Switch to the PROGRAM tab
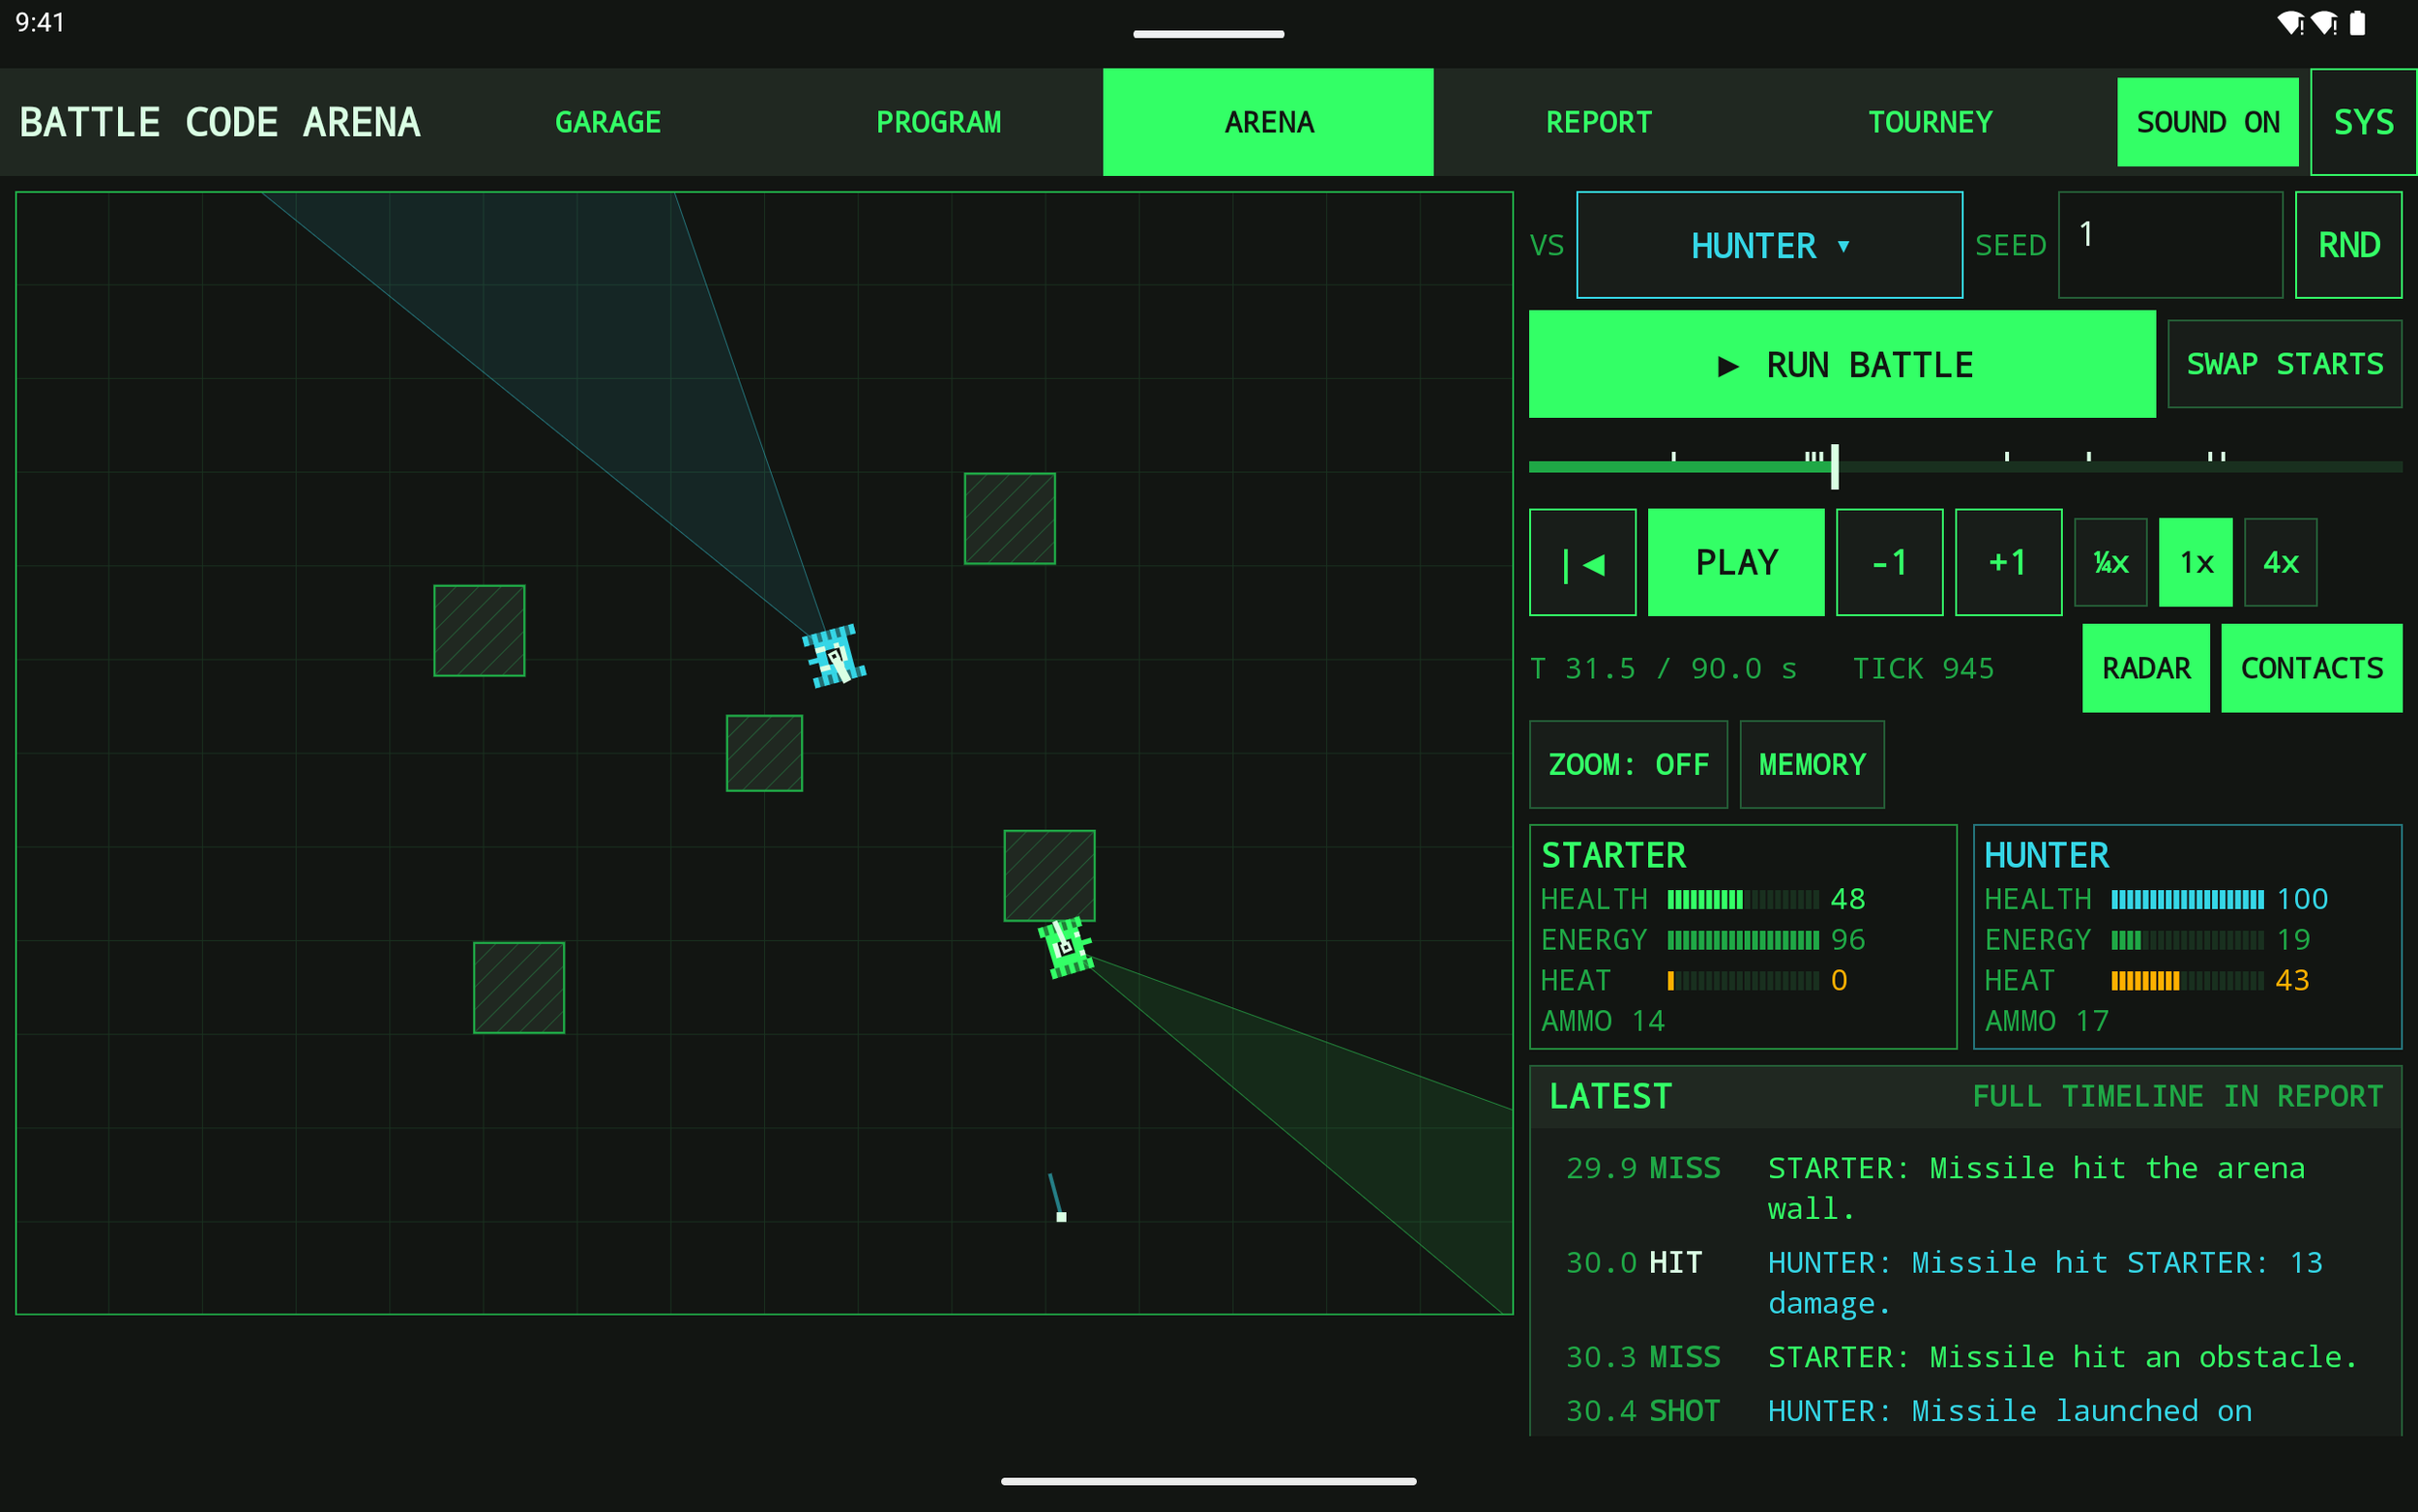 pos(937,122)
